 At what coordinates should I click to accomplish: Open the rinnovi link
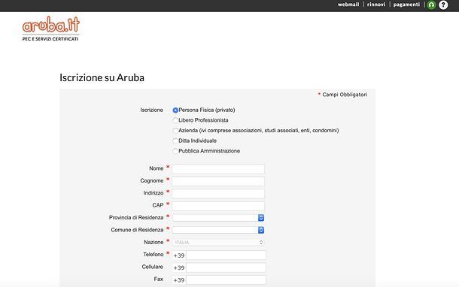point(376,5)
